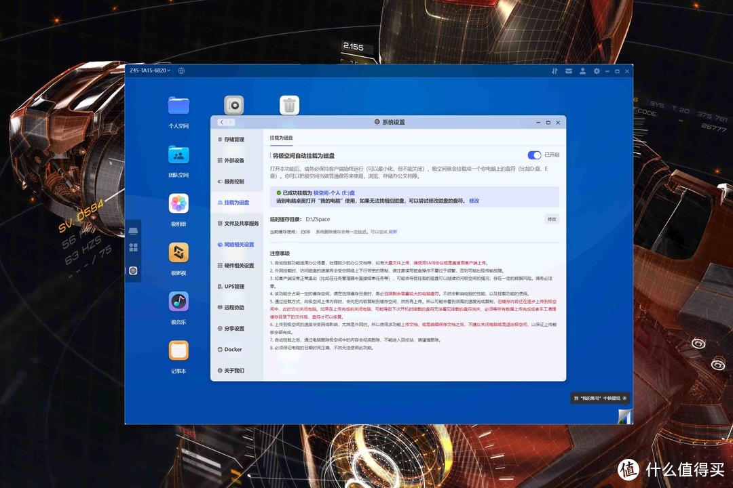
Task: Click the 修改 button for 临时缓存目录
Action: click(x=552, y=219)
